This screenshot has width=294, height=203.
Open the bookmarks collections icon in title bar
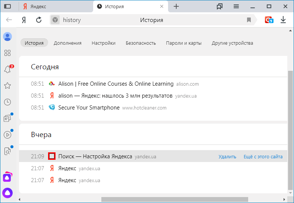point(219,6)
